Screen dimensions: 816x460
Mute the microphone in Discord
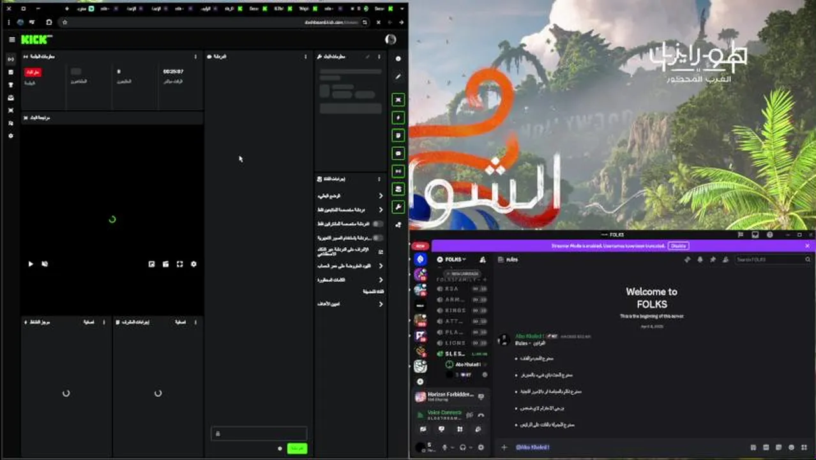(445, 447)
